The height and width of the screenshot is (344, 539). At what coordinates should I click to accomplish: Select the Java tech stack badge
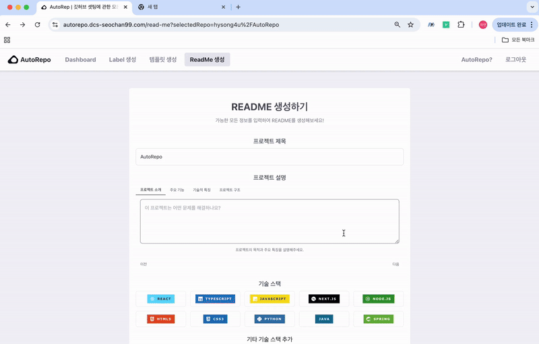[x=324, y=319]
